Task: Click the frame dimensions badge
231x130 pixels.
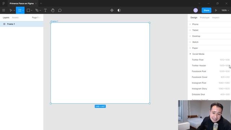Action: pyautogui.click(x=100, y=106)
